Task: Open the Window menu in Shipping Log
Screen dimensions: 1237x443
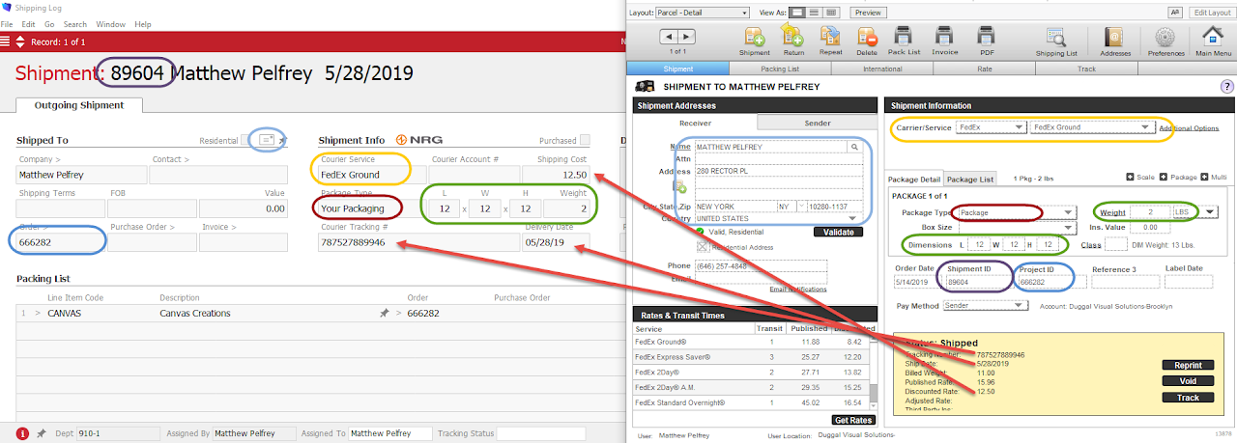Action: [x=111, y=23]
